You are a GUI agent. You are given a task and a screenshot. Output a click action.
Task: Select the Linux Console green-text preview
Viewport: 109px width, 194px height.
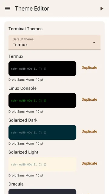coord(42,100)
